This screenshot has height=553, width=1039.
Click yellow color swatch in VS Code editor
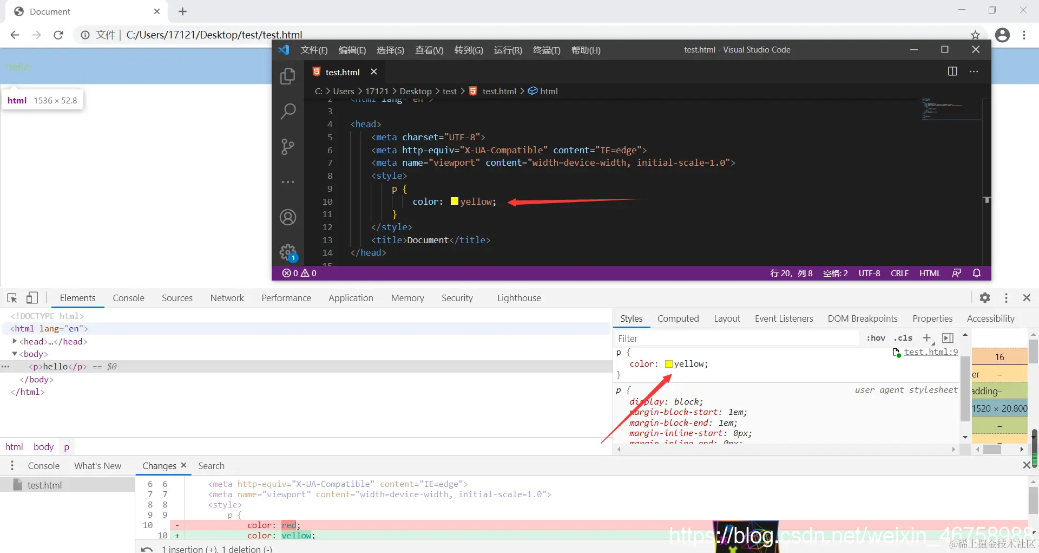coord(455,201)
